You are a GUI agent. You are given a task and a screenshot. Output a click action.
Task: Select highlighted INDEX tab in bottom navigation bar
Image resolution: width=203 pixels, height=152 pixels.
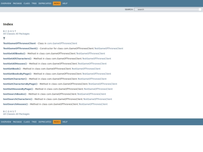pos(57,122)
